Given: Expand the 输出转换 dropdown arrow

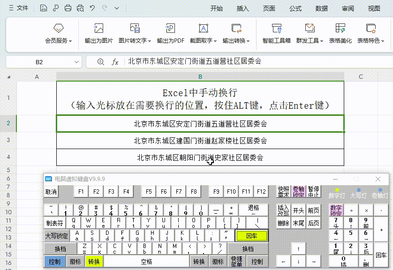Looking at the screenshot, I should 248,41.
